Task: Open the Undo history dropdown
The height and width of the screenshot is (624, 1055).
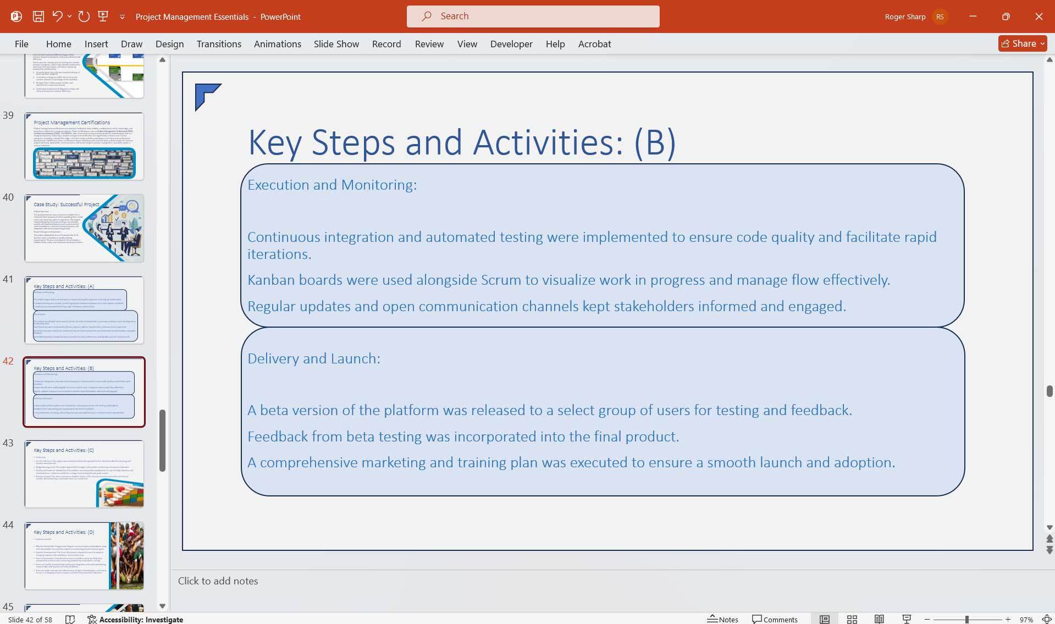Action: click(69, 16)
